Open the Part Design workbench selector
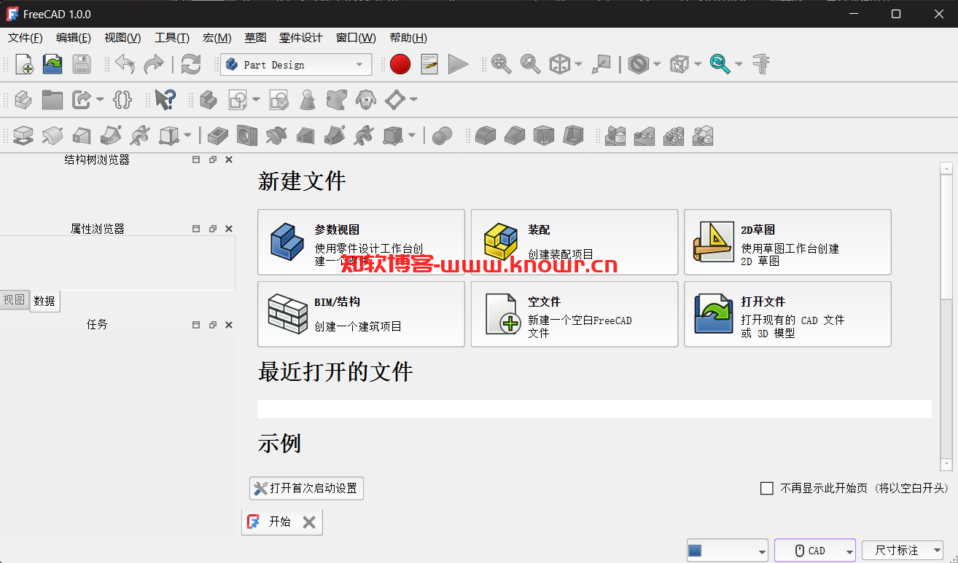Viewport: 958px width, 563px height. [296, 65]
